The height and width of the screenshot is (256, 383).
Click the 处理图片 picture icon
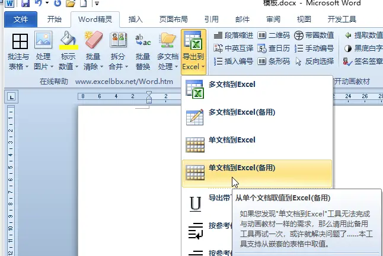point(43,40)
